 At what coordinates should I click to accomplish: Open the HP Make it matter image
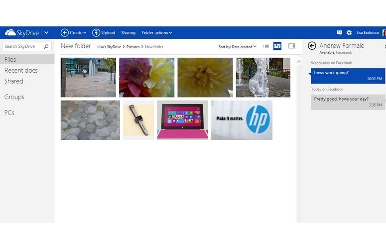coord(242,120)
